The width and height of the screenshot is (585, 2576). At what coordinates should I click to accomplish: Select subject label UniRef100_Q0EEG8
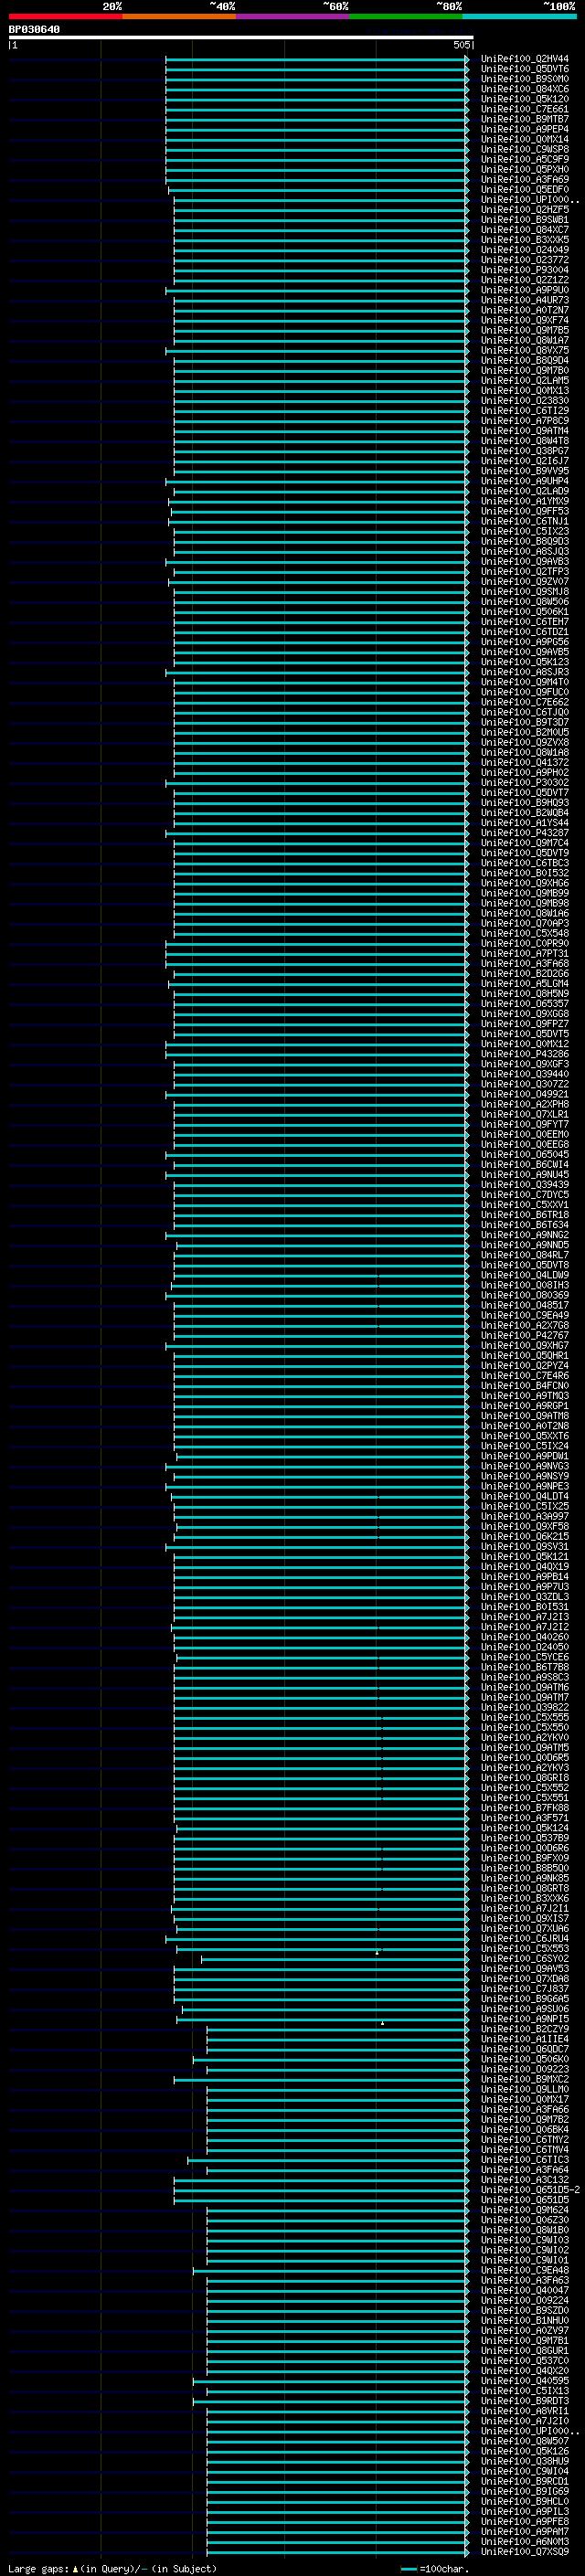(x=525, y=1145)
